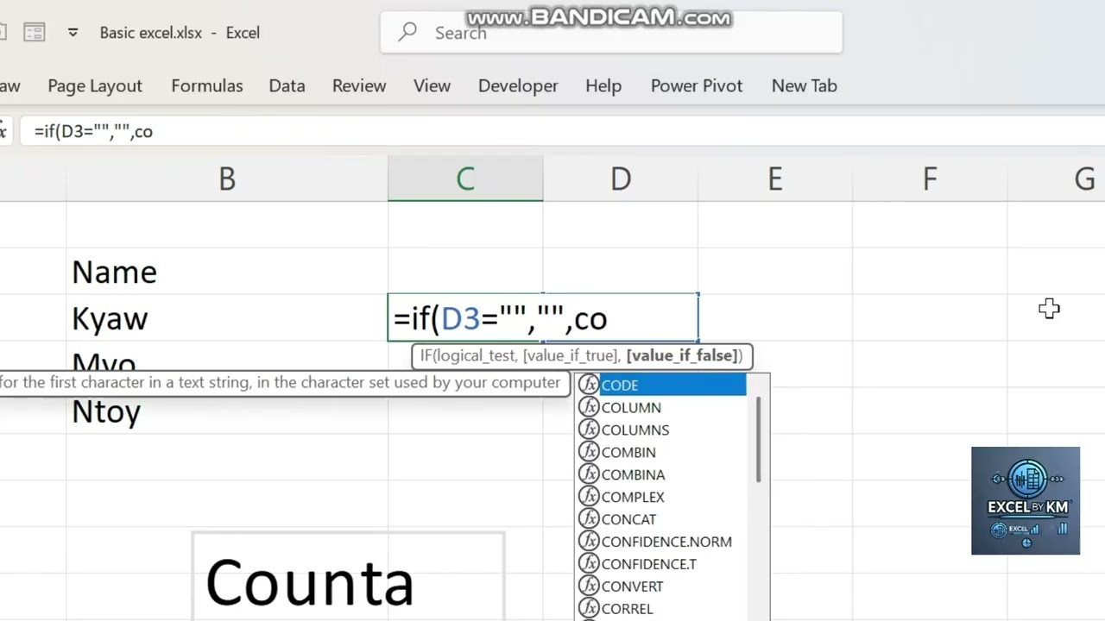This screenshot has width=1105, height=621.
Task: Select column E header
Action: click(x=775, y=179)
